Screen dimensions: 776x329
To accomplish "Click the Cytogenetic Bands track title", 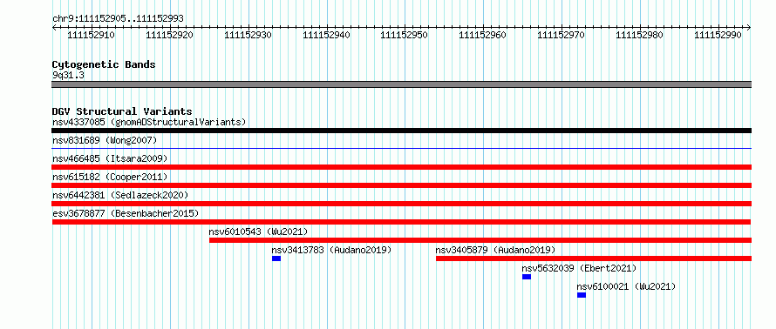I will click(104, 64).
